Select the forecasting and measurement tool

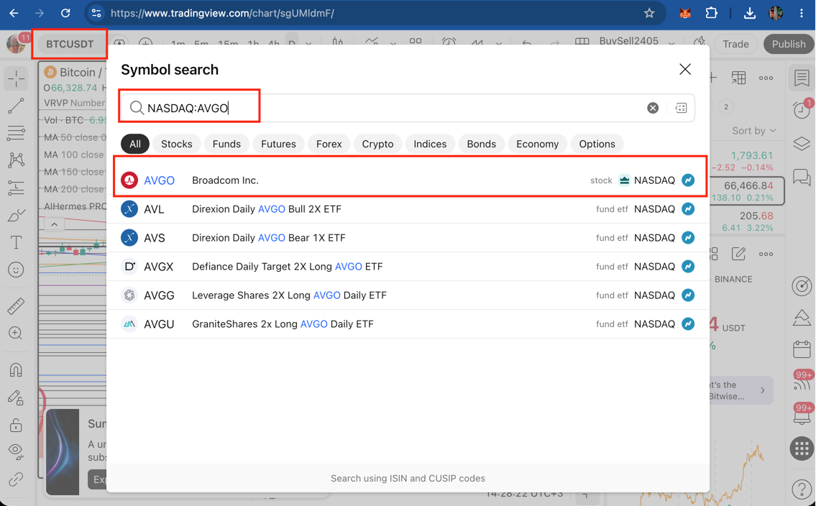coord(16,188)
